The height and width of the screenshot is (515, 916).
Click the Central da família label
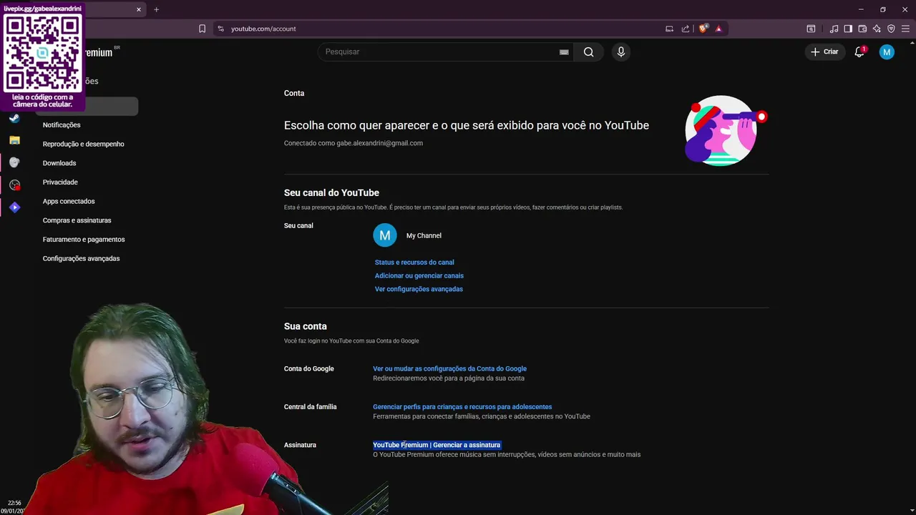click(x=310, y=407)
